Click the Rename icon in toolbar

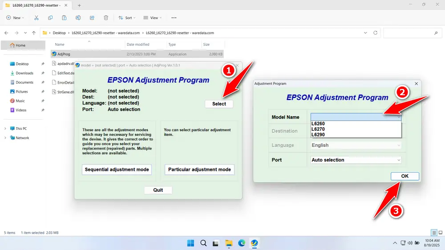click(78, 18)
